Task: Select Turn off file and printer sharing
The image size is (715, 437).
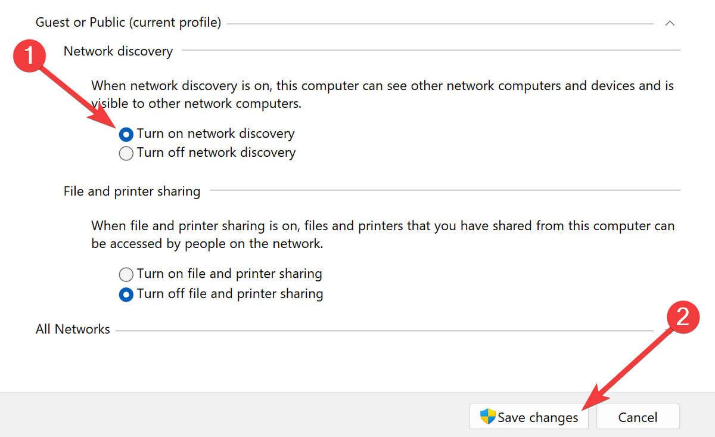Action: (x=126, y=294)
